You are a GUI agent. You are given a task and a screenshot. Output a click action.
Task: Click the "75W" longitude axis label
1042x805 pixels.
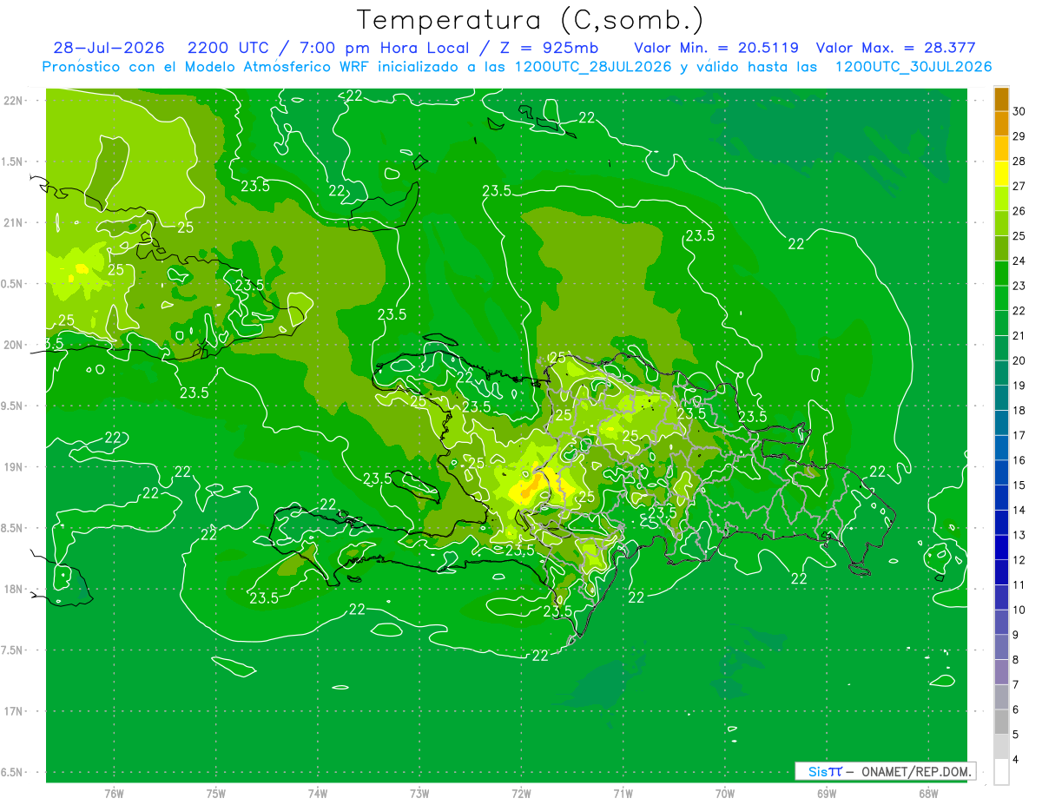tap(216, 793)
